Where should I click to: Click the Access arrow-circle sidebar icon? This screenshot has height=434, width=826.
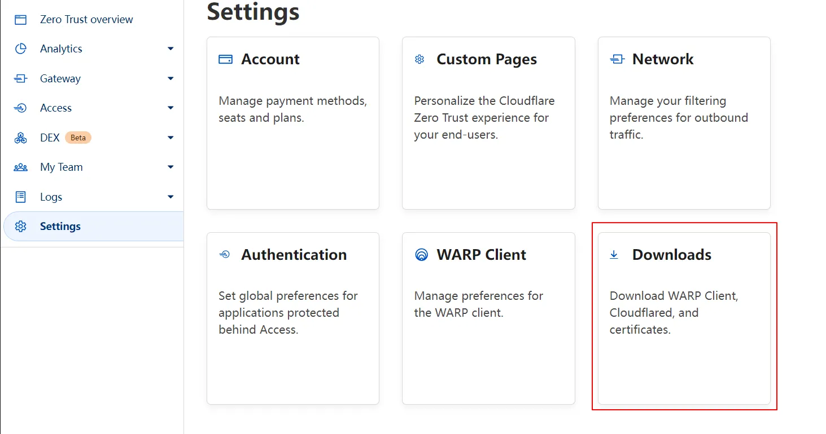tap(21, 108)
